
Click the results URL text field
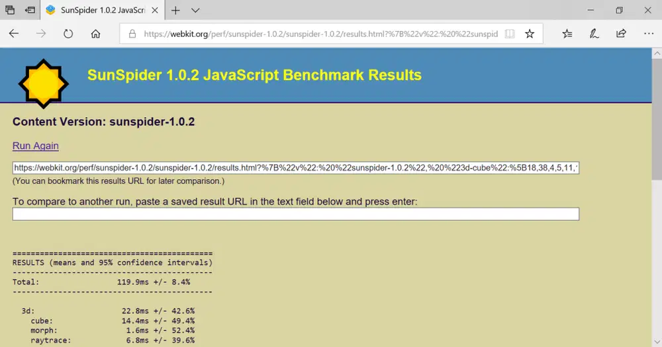pyautogui.click(x=295, y=168)
